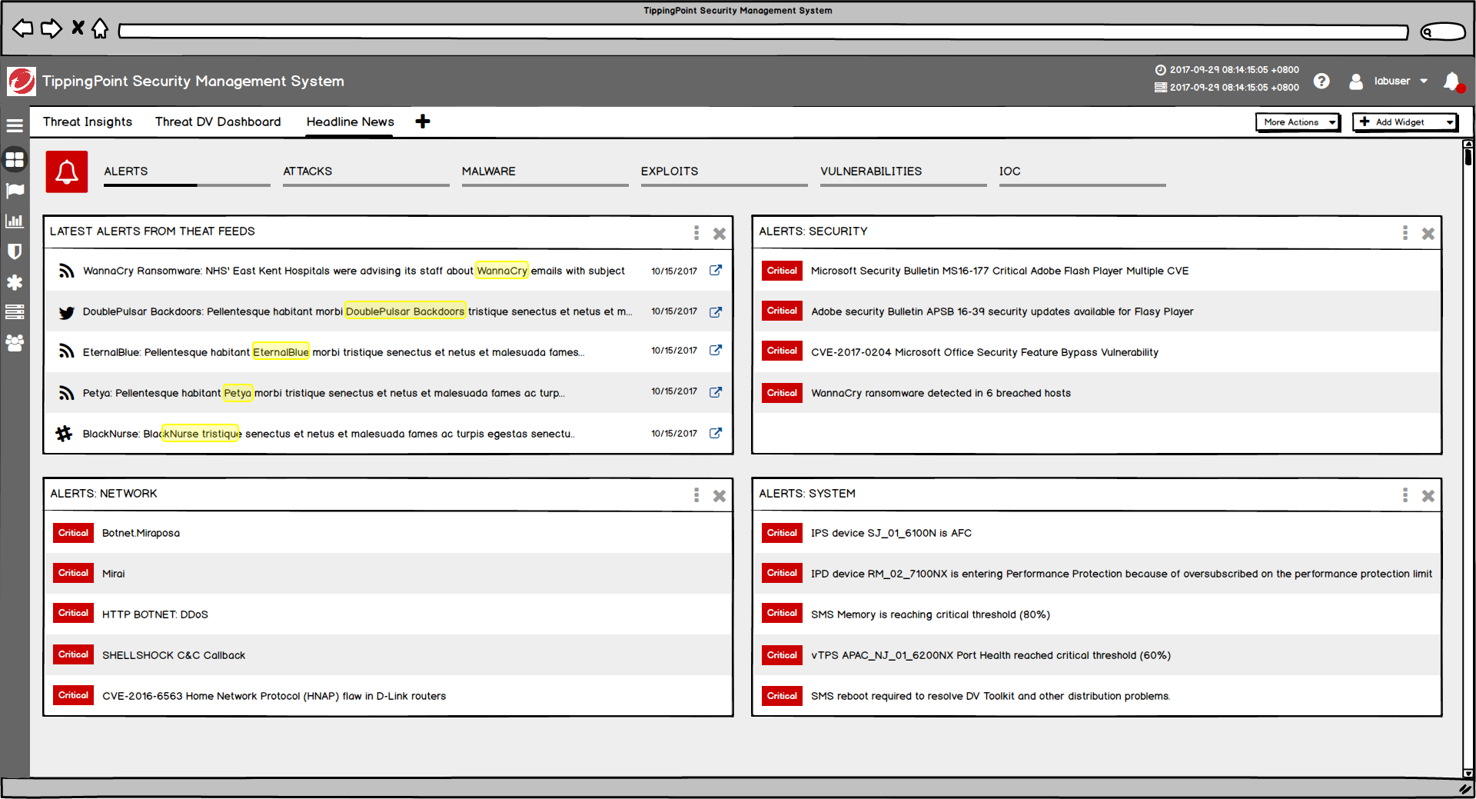The width and height of the screenshot is (1476, 799).
Task: Open the server devices sidebar icon
Action: pyautogui.click(x=15, y=312)
